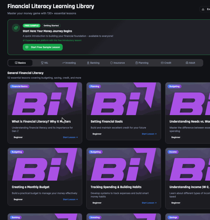Click the trend line icon on Investing tab
210x220 pixels.
(x=64, y=63)
